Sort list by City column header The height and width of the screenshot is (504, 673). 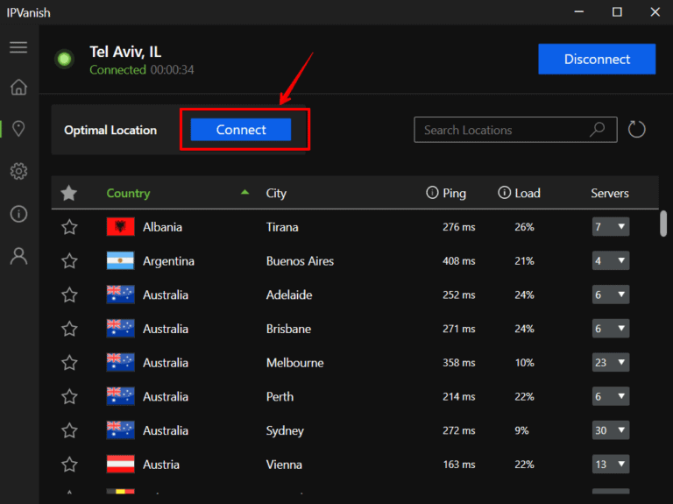tap(276, 193)
